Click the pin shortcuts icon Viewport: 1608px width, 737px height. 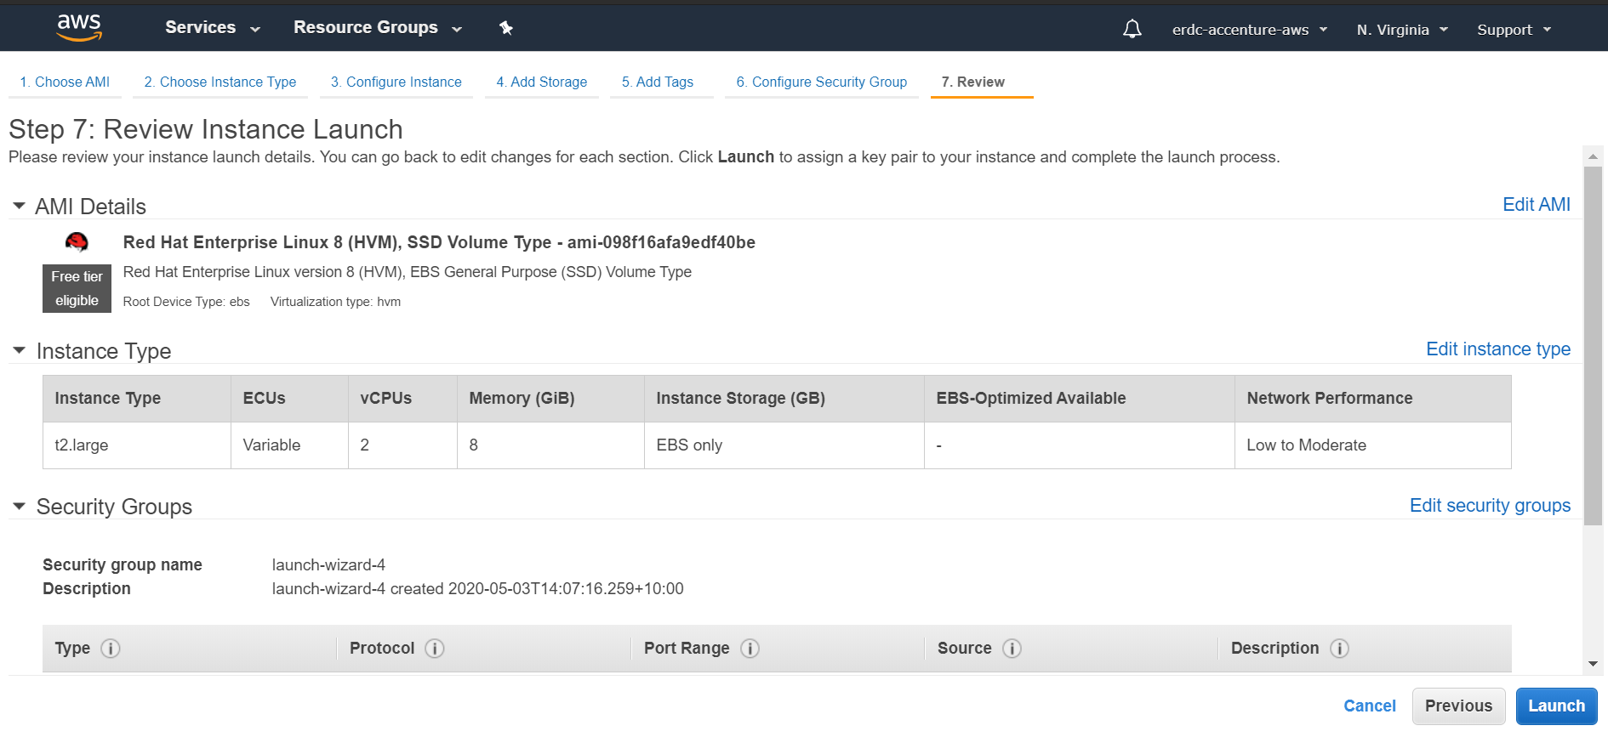coord(506,28)
